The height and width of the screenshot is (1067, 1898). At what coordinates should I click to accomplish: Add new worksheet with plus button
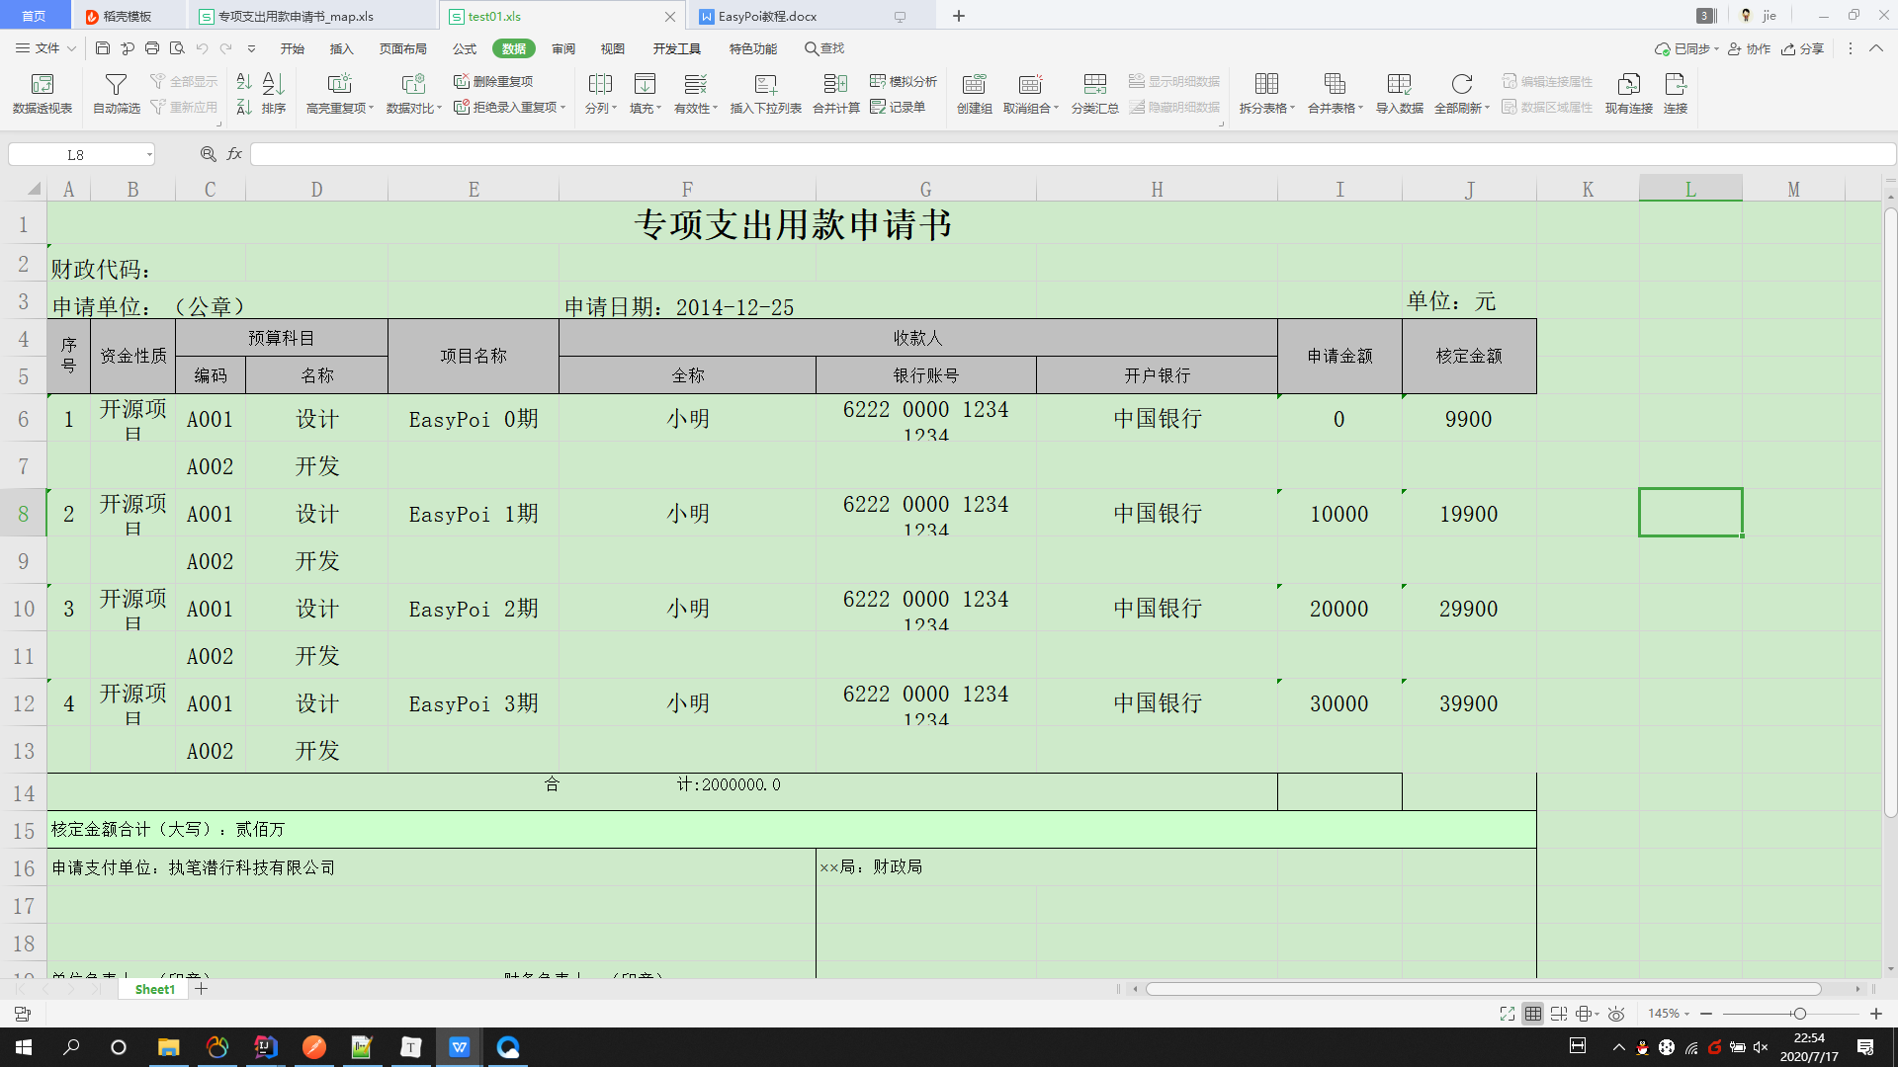point(202,989)
